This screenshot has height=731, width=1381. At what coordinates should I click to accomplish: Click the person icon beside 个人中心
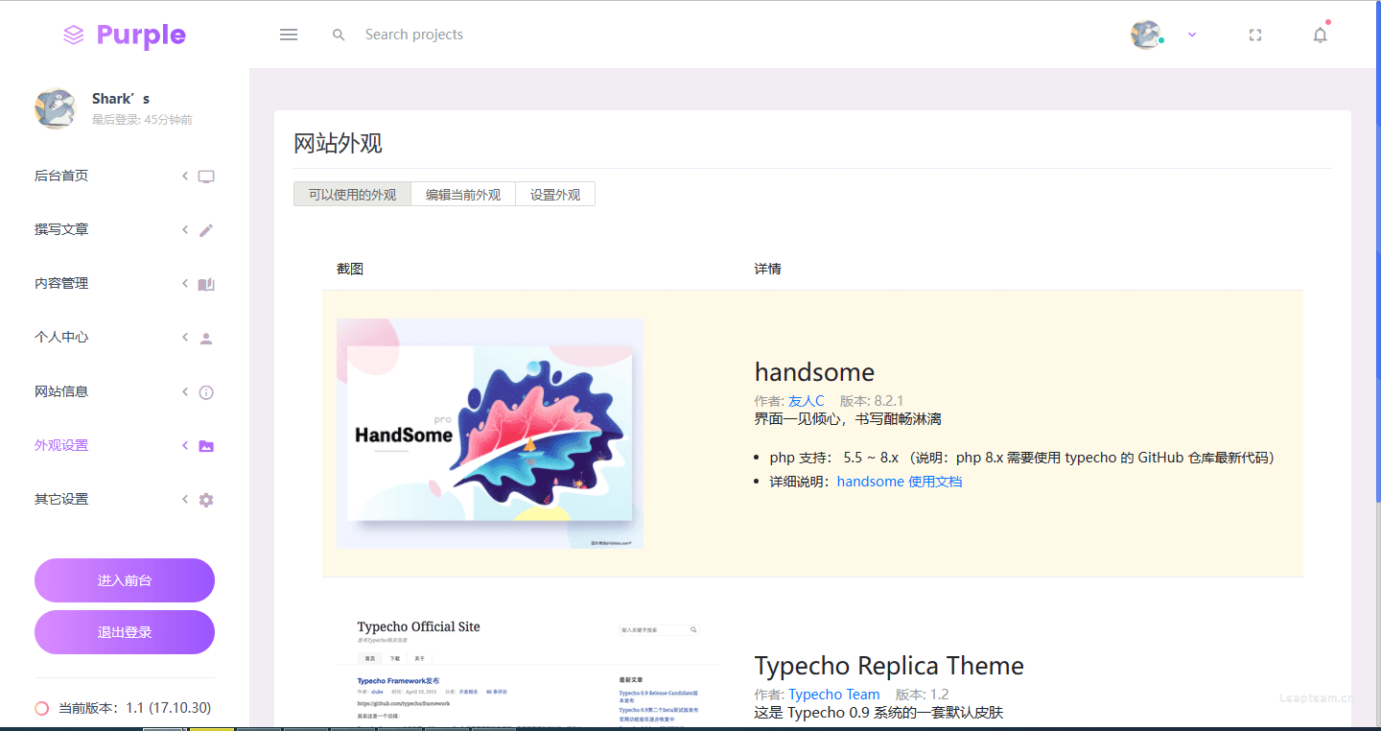pos(206,338)
